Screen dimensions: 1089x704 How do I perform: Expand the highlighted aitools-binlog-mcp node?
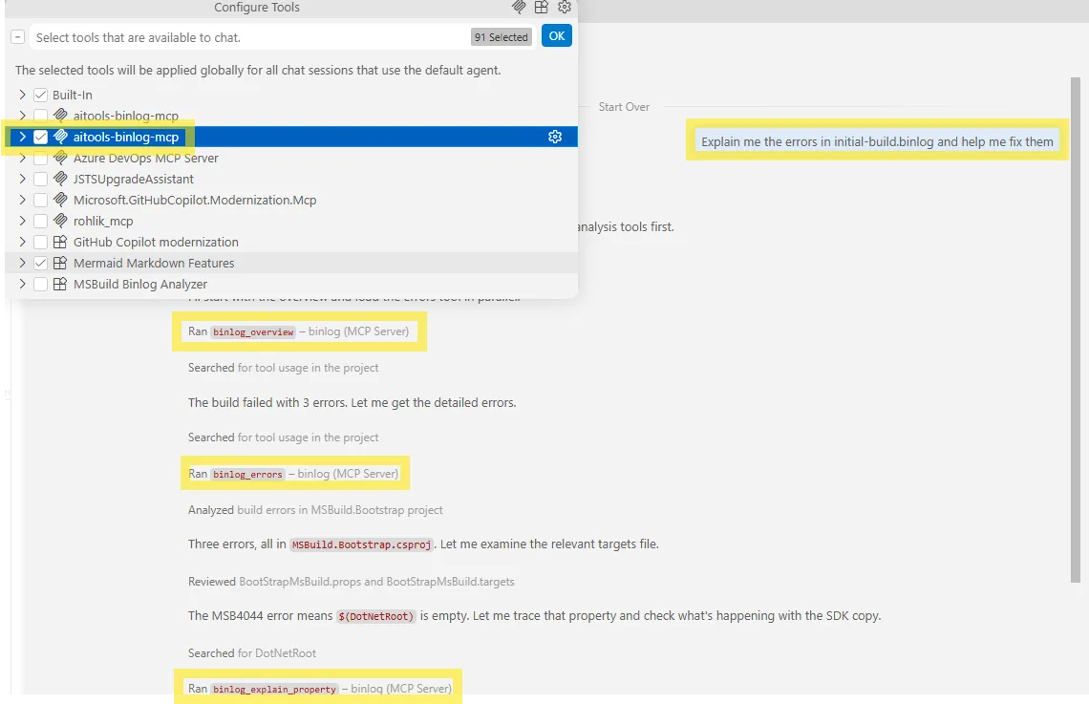tap(22, 137)
